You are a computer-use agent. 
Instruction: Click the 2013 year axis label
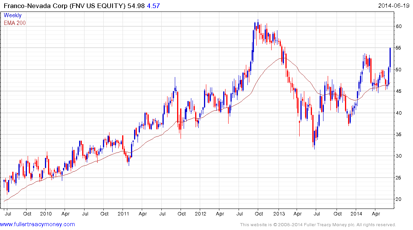[279, 214]
